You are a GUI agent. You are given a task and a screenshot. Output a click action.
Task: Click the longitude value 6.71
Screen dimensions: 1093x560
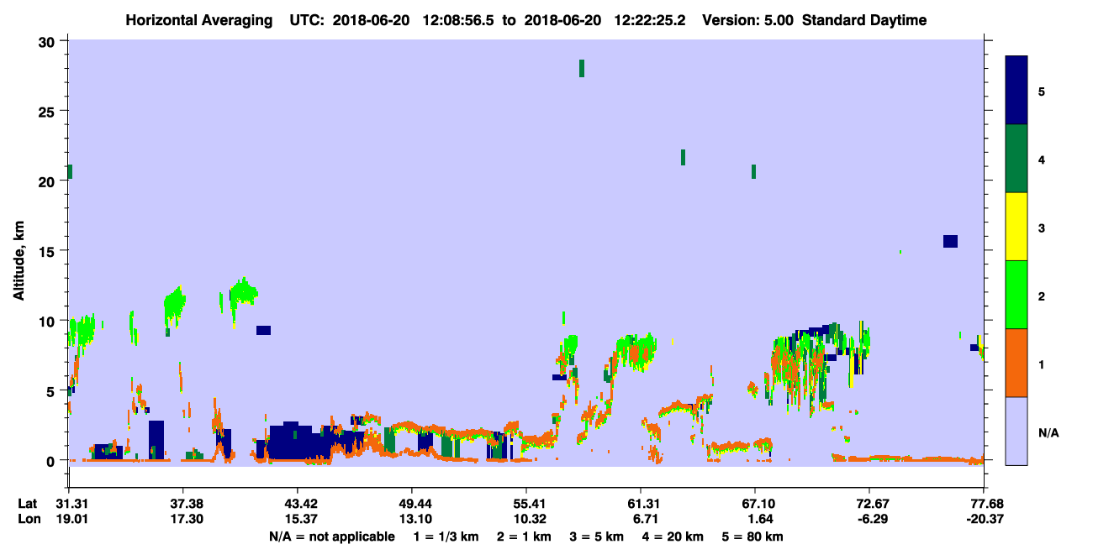641,519
